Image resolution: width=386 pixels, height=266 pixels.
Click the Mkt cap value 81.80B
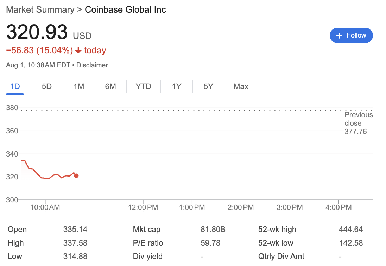click(214, 229)
